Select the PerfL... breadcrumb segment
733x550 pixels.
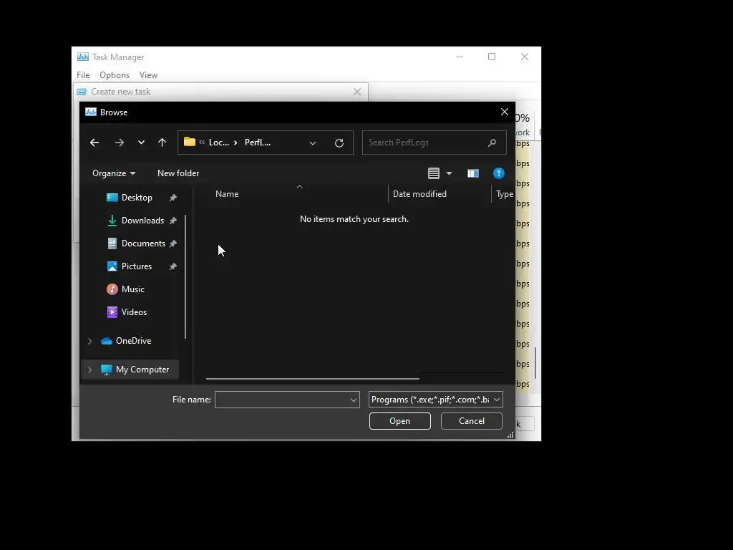point(258,143)
